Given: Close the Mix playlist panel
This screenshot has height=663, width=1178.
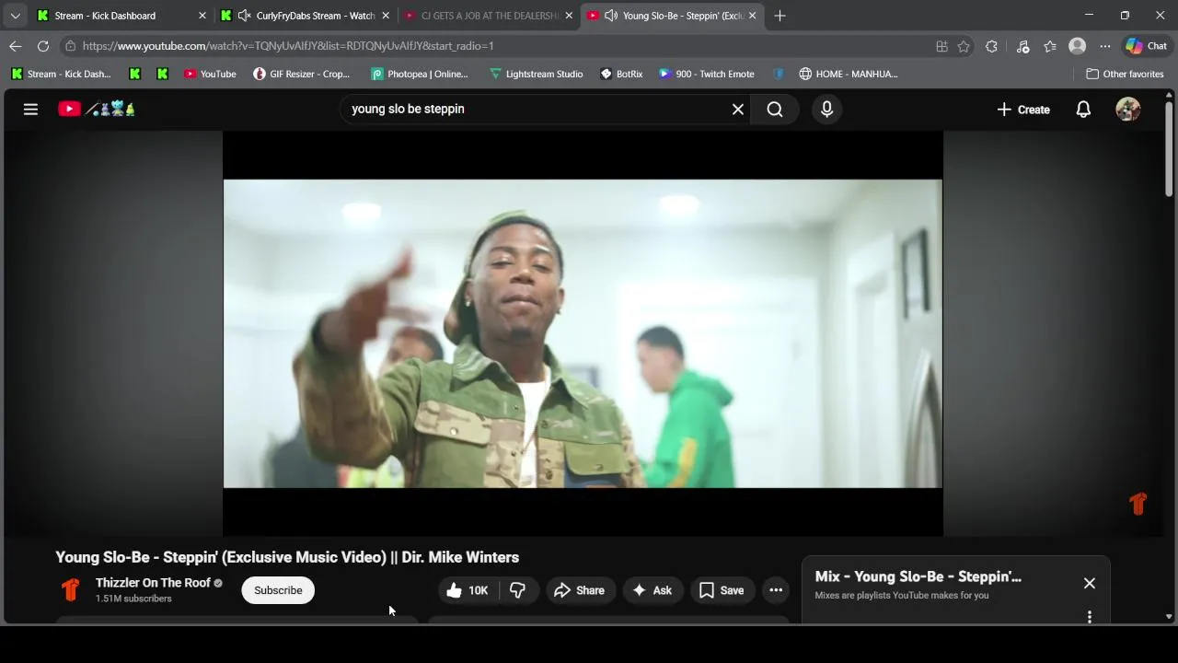Looking at the screenshot, I should [1090, 583].
